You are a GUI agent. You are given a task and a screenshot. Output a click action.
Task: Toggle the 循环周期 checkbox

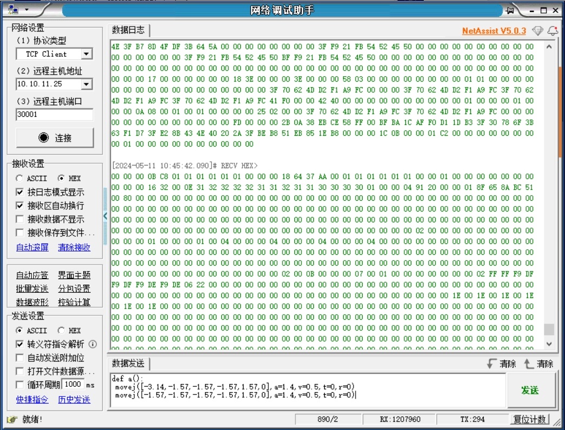(20, 385)
